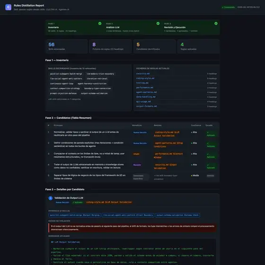Click the green checkmark on Análisis LLM phase
Screen dimensions: 265x265
point(158,24)
